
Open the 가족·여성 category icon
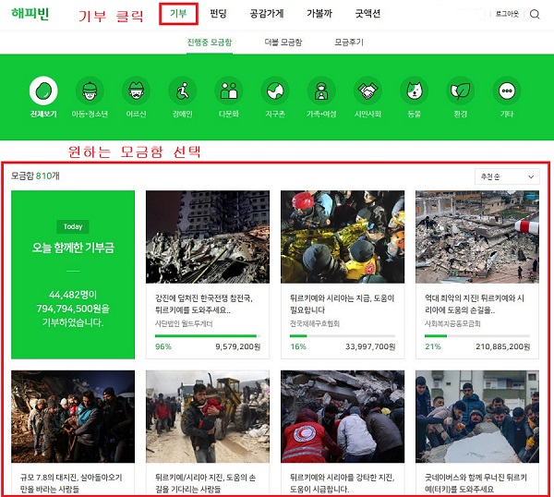pos(321,91)
